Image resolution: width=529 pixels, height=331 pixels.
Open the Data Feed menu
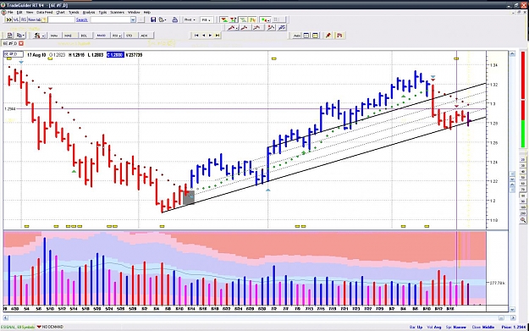tap(45, 12)
